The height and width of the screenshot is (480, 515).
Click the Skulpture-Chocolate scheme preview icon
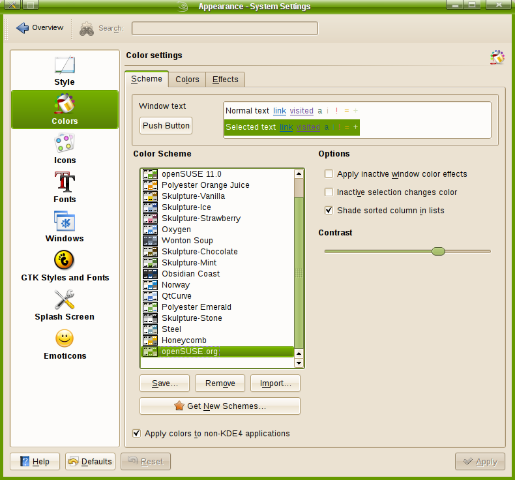coord(150,252)
